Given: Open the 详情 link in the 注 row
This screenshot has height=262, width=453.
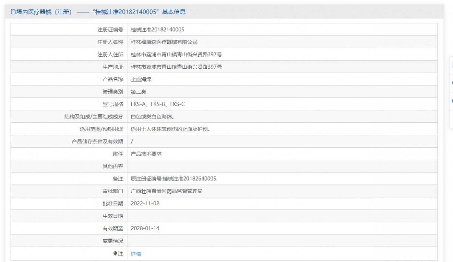Looking at the screenshot, I should coord(136,254).
